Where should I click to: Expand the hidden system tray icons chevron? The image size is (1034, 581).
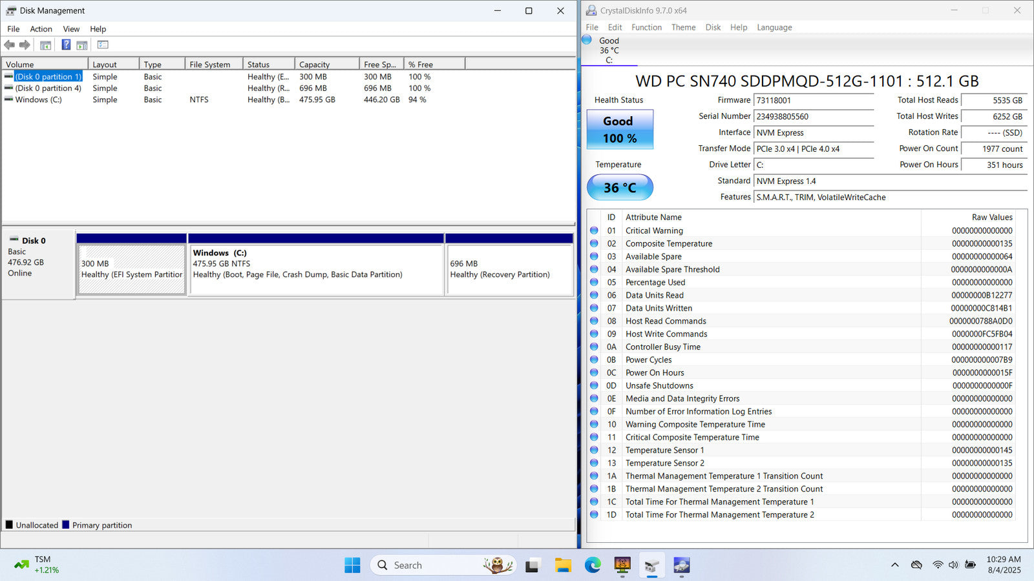(894, 565)
